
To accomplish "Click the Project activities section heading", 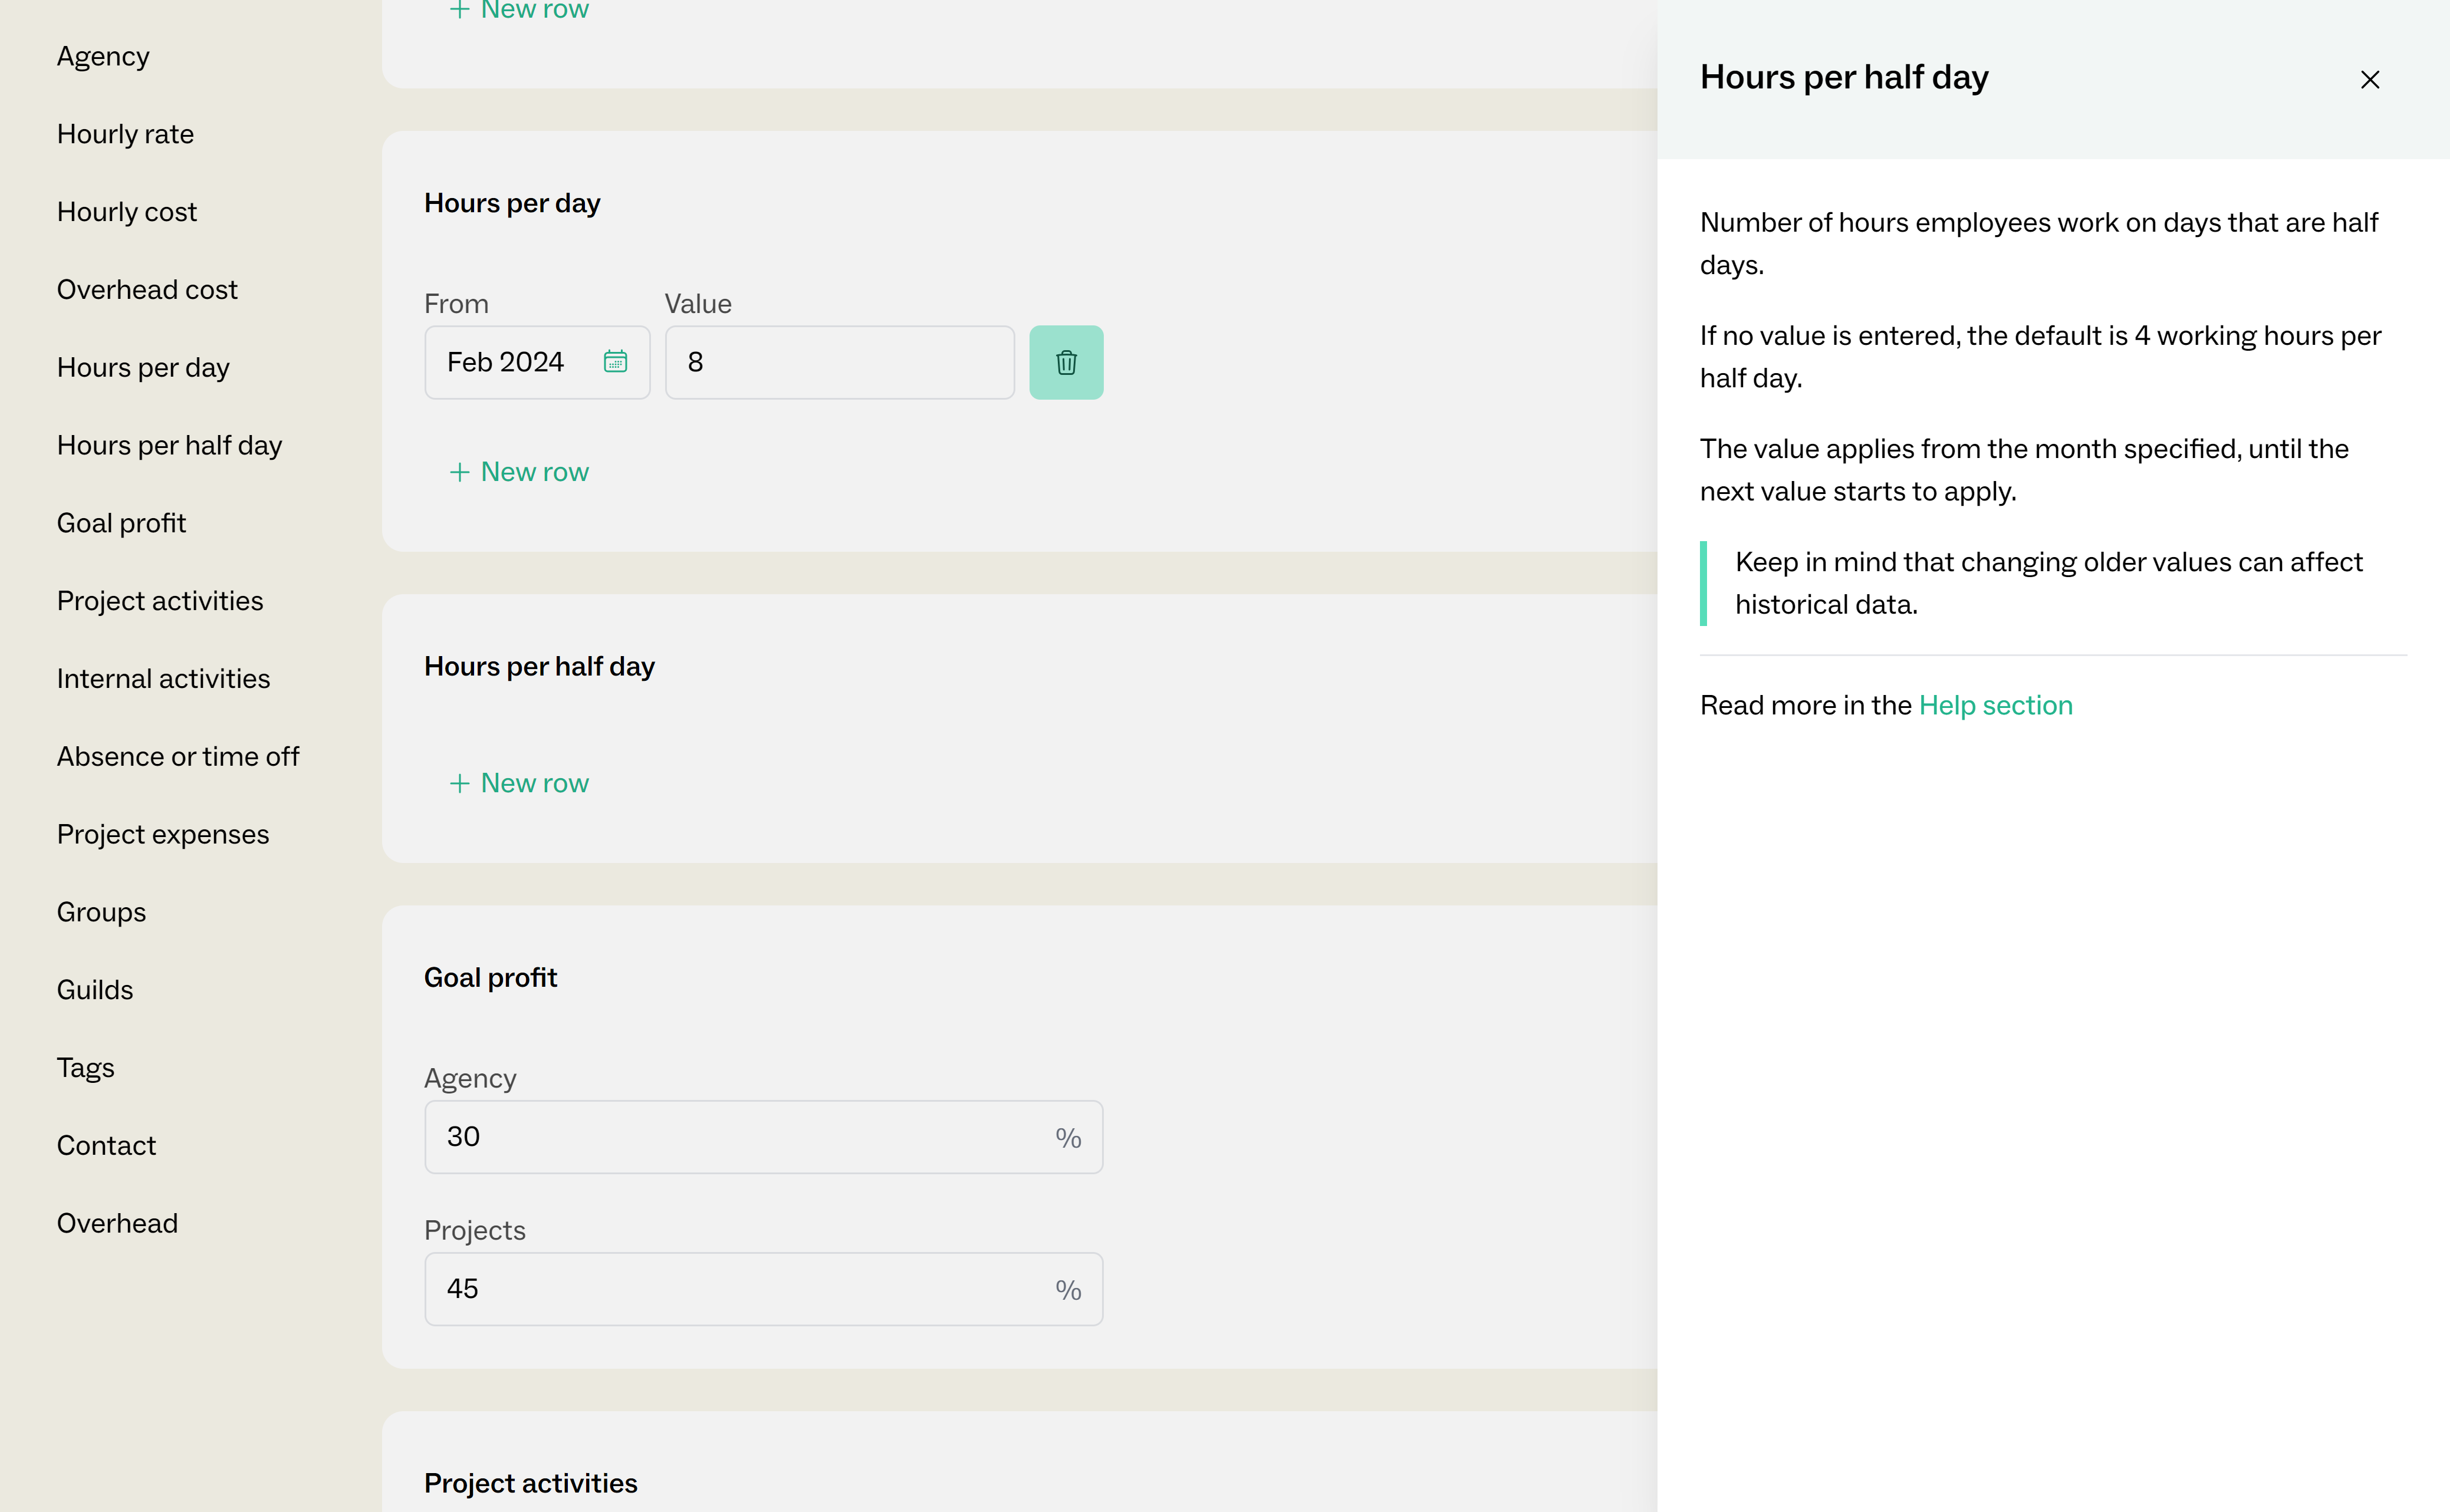I will (530, 1484).
